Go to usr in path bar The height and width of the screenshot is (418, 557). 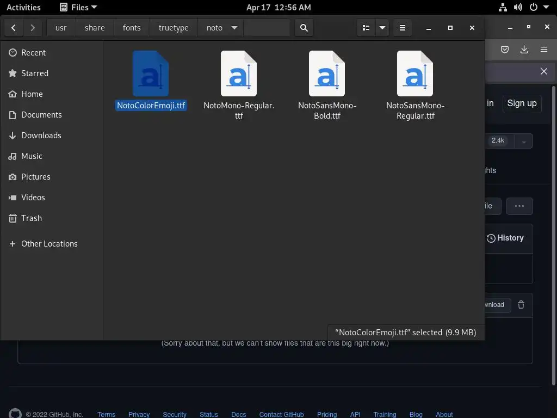coord(61,28)
